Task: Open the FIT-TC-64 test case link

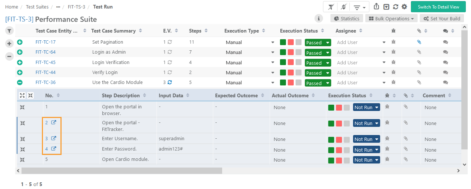Action: click(x=46, y=52)
